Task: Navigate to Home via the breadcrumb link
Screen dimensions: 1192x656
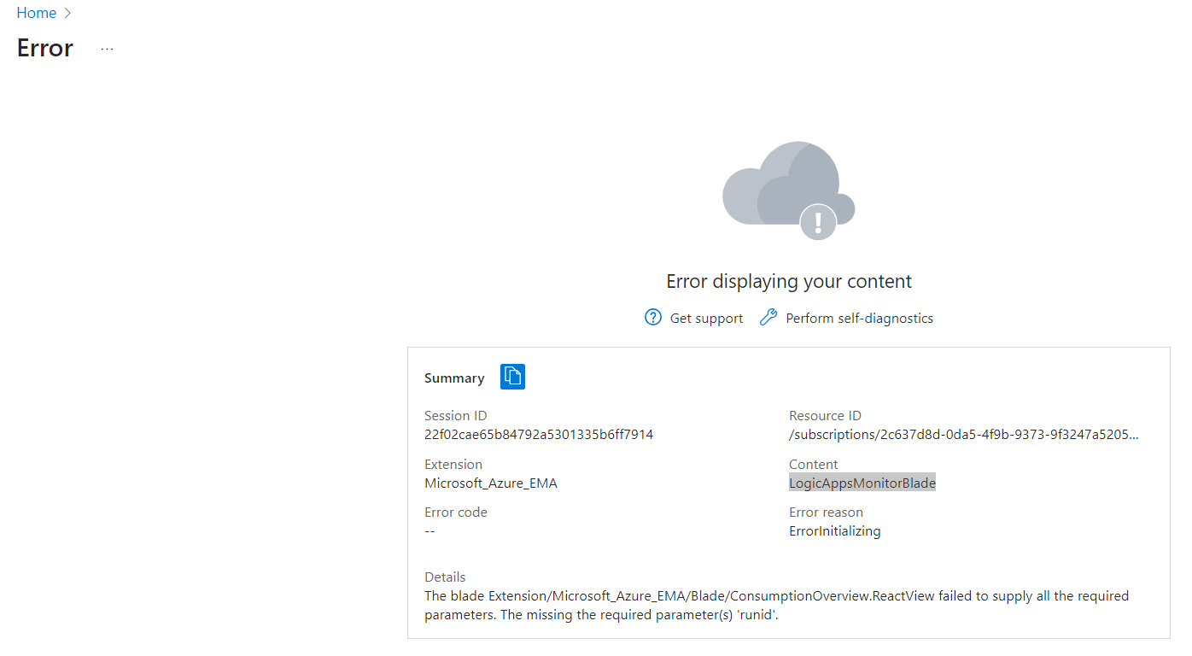Action: [36, 12]
